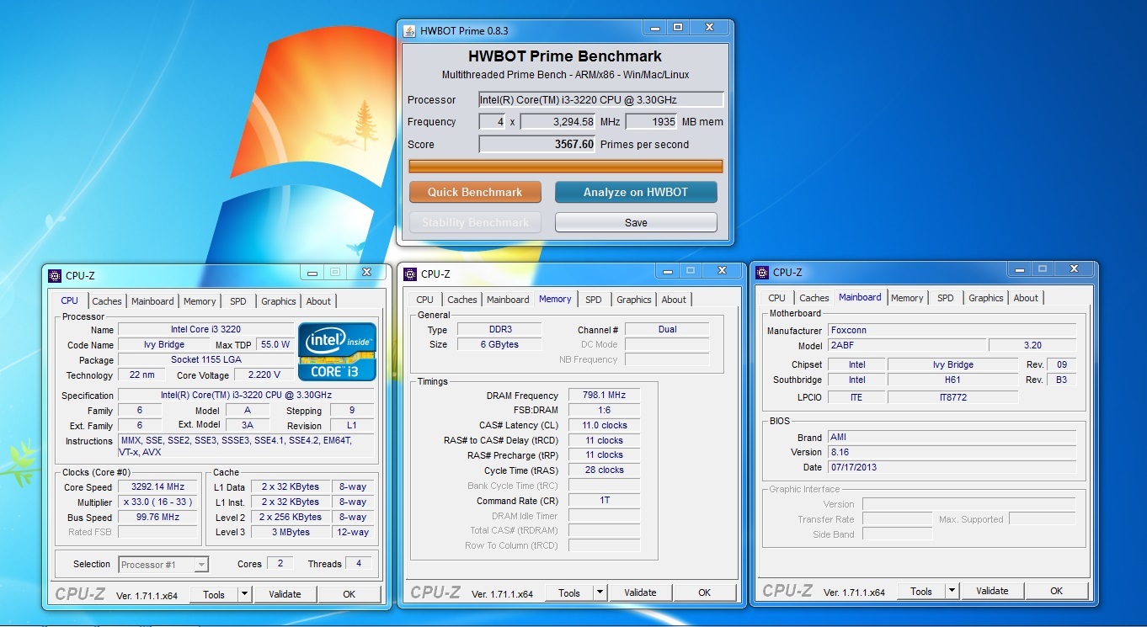The height and width of the screenshot is (627, 1147).
Task: Click Tools button in Mainboard window
Action: [x=921, y=591]
